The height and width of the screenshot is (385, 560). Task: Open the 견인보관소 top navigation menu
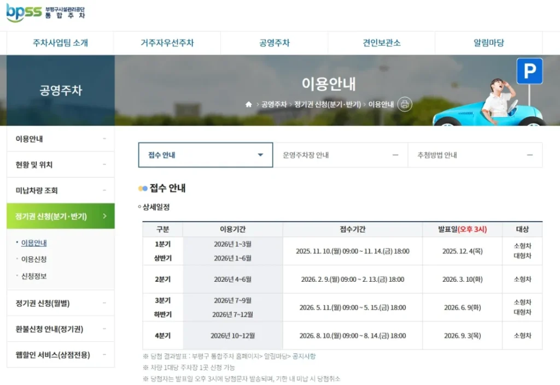pyautogui.click(x=381, y=43)
